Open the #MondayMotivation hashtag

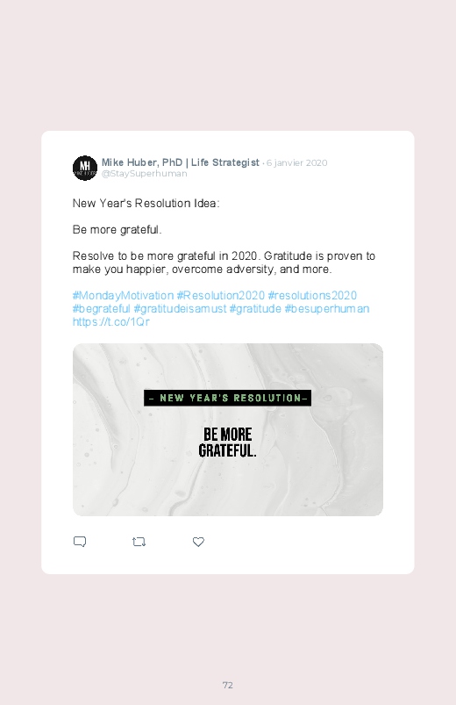(x=123, y=295)
